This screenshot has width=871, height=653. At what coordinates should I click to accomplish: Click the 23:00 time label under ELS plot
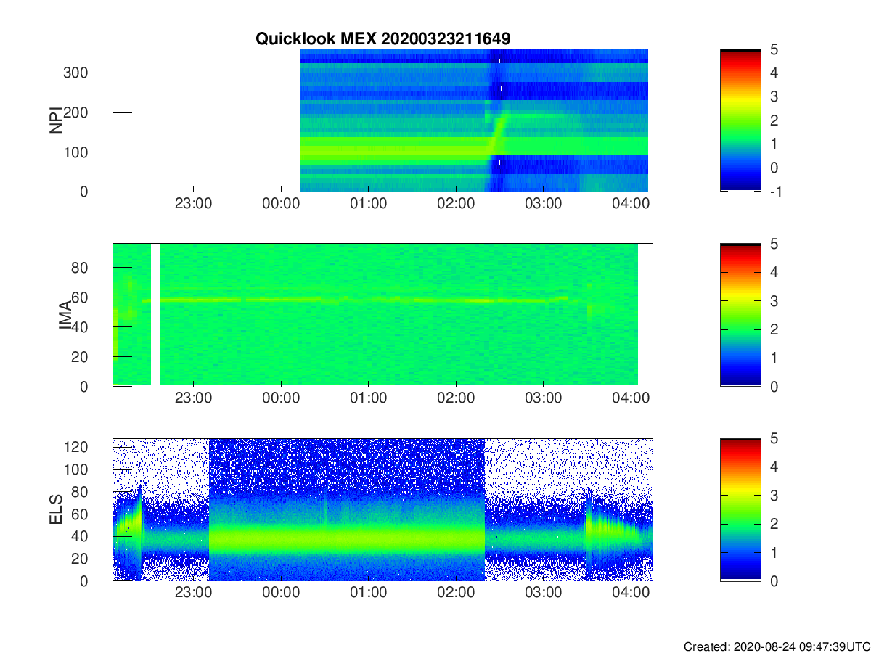[194, 593]
